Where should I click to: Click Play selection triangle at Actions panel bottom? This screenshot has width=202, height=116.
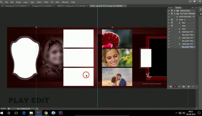coord(179,87)
